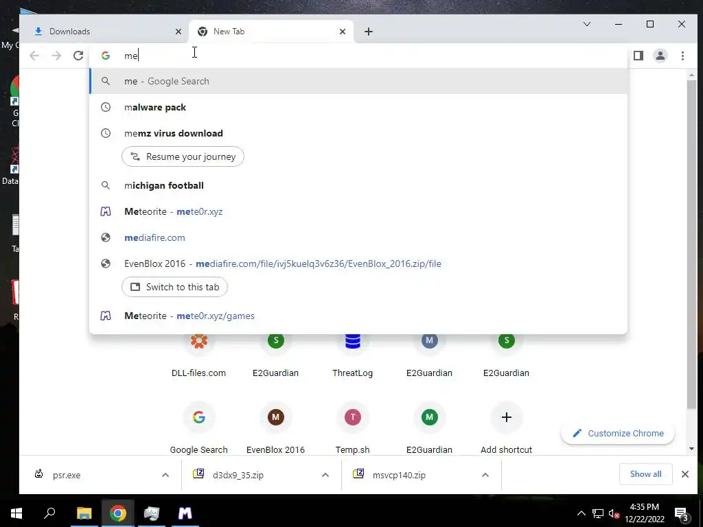Click the Add shortcut plus tile

[506, 428]
